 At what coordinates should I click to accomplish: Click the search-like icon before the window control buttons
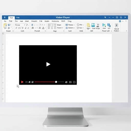[x=105, y=17]
